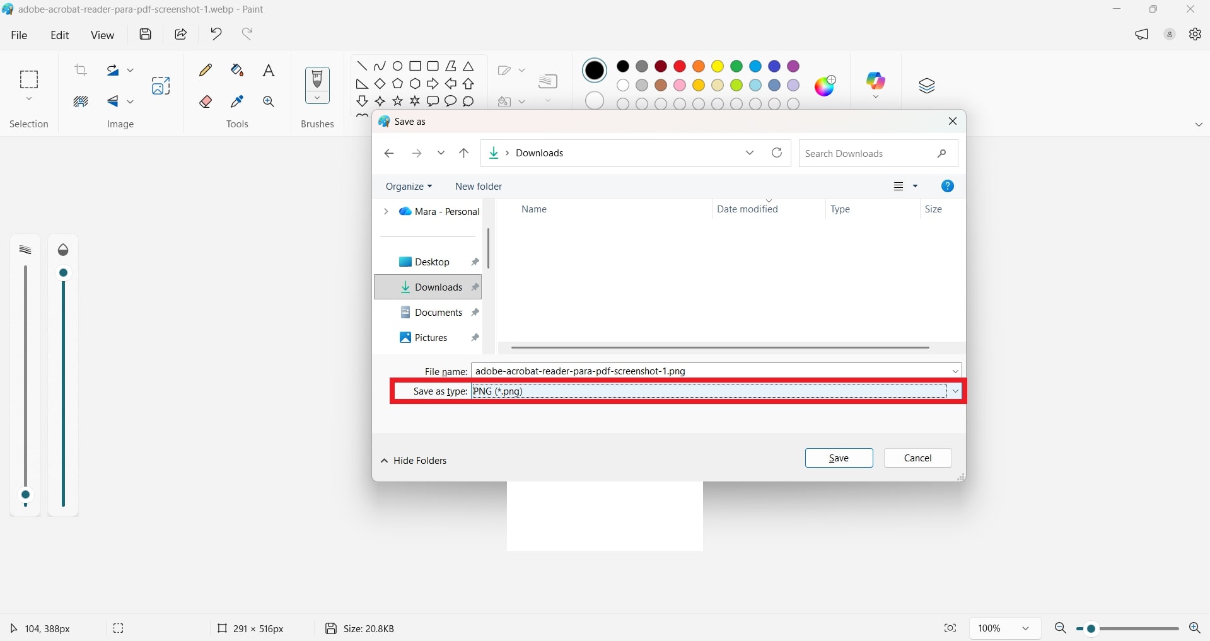The height and width of the screenshot is (641, 1210).
Task: Click the Save button
Action: pyautogui.click(x=839, y=458)
